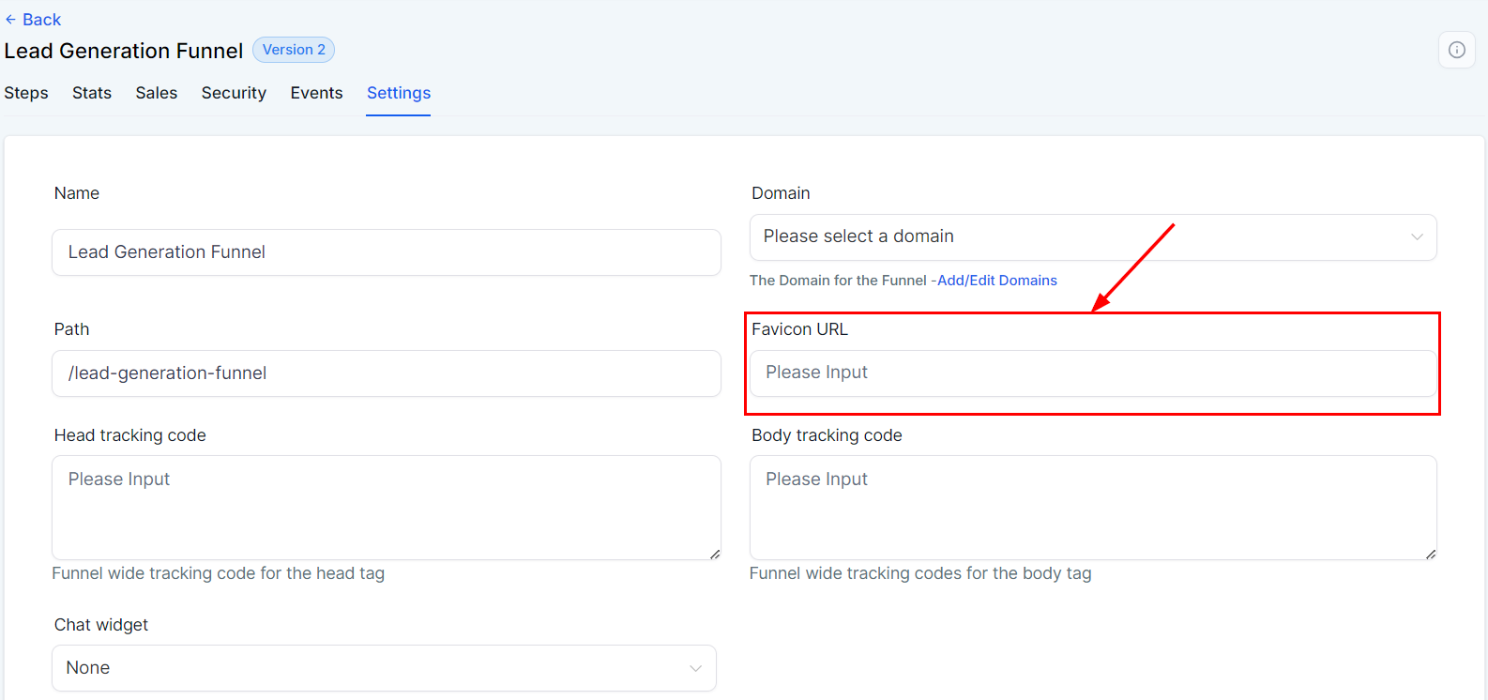
Task: Click the Version 2 badge
Action: [x=294, y=50]
